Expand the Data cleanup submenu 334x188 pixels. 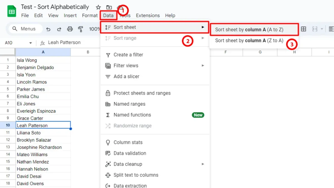(x=155, y=164)
